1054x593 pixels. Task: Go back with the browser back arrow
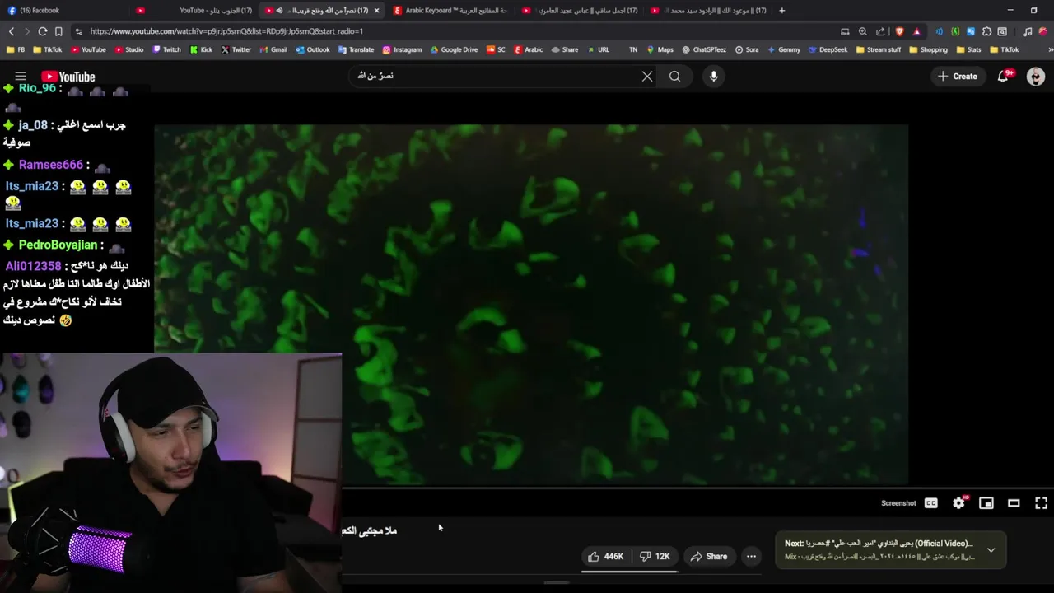coord(12,31)
